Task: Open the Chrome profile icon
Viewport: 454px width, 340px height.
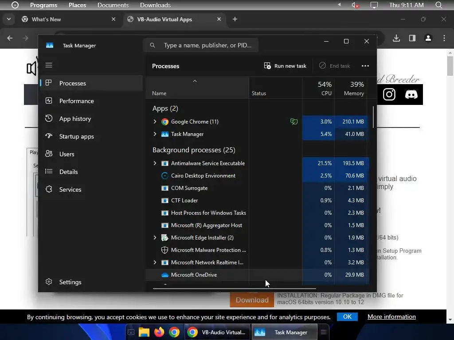Action: coord(428,38)
